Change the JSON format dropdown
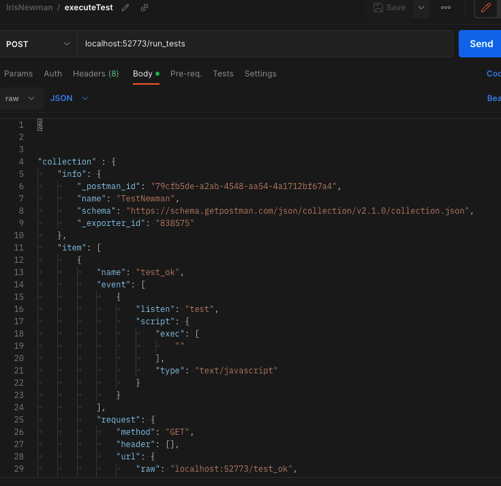501x486 pixels. click(69, 98)
